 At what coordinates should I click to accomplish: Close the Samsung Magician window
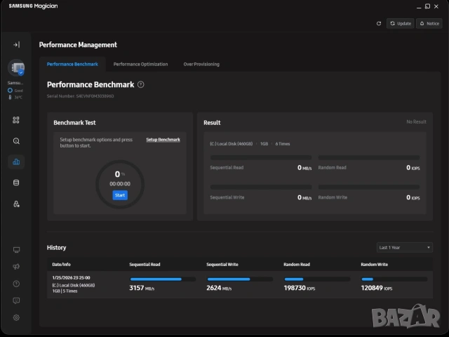click(436, 6)
